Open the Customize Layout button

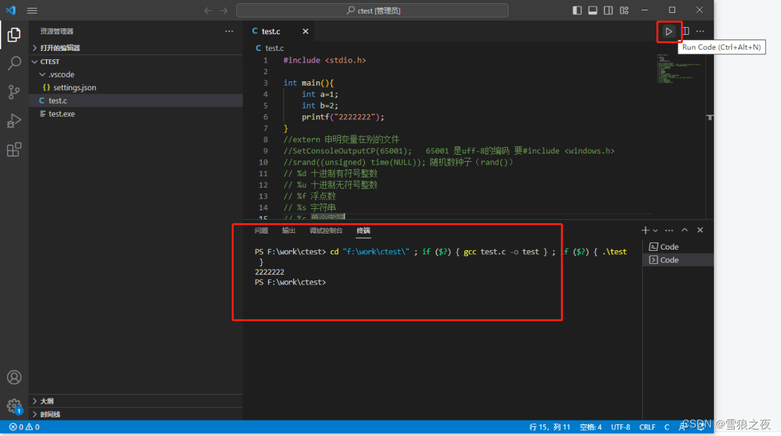[x=624, y=10]
